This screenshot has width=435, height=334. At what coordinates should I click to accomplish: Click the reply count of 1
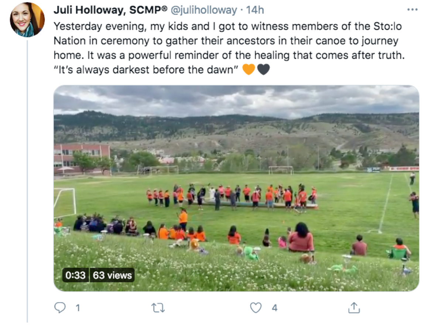coord(78,308)
